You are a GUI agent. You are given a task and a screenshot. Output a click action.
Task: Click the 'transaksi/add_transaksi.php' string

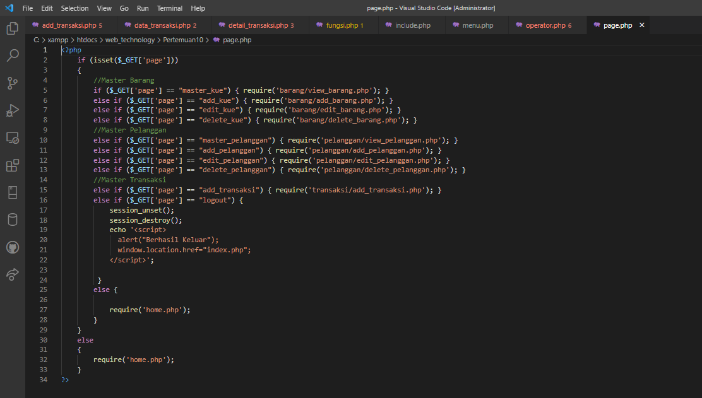pyautogui.click(x=367, y=190)
